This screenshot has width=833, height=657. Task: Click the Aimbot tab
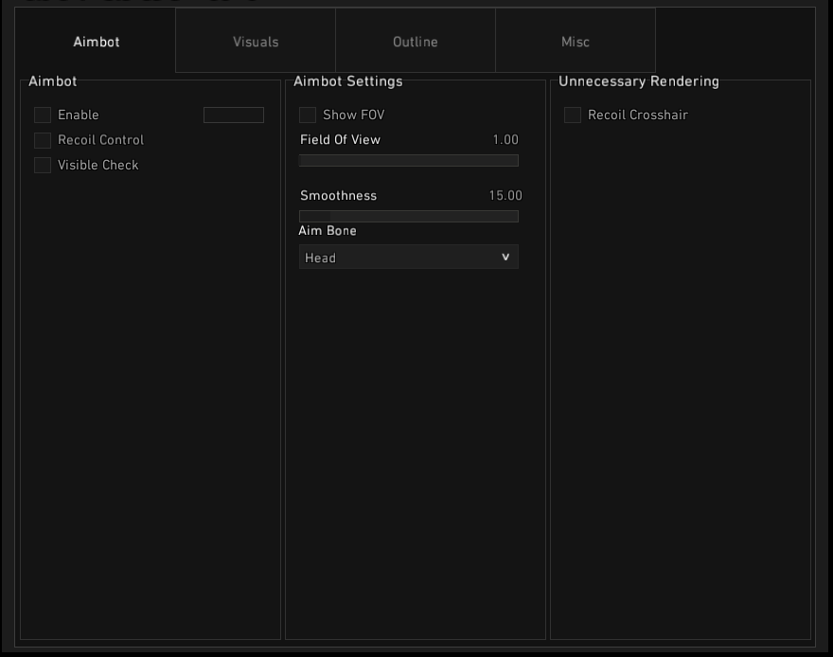pos(97,42)
